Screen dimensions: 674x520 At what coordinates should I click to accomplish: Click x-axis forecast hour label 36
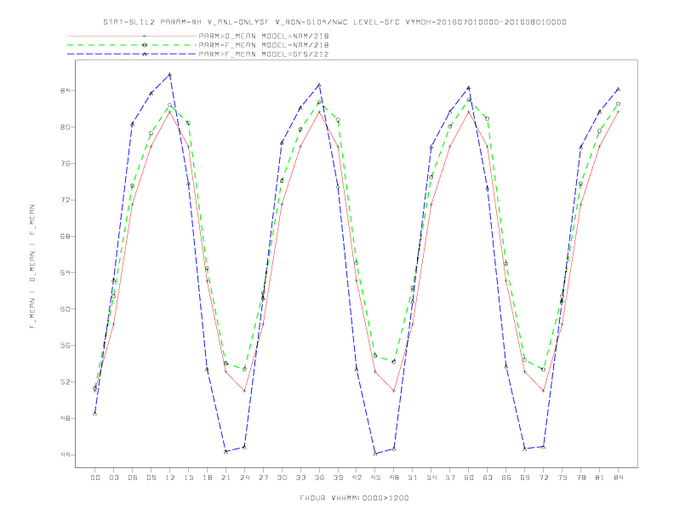coord(319,478)
